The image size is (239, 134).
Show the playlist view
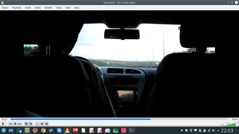[x=37, y=124]
